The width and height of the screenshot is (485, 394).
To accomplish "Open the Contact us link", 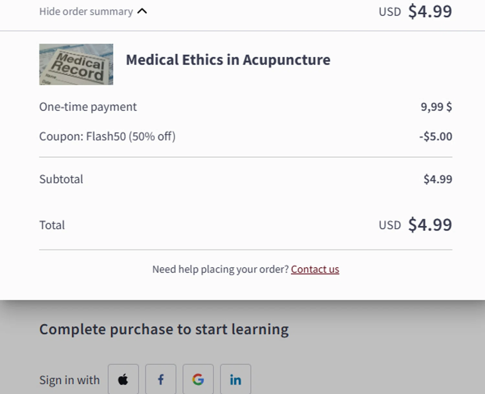I will 315,269.
